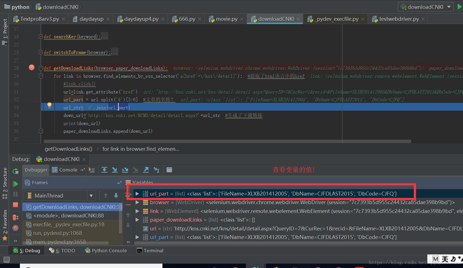Move watch down in Variables sidebar

(128, 225)
